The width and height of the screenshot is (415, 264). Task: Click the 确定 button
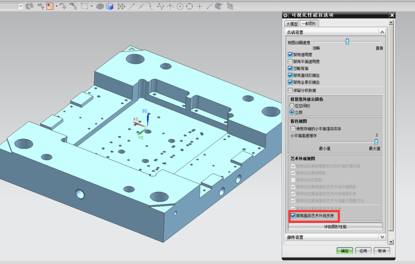344,251
